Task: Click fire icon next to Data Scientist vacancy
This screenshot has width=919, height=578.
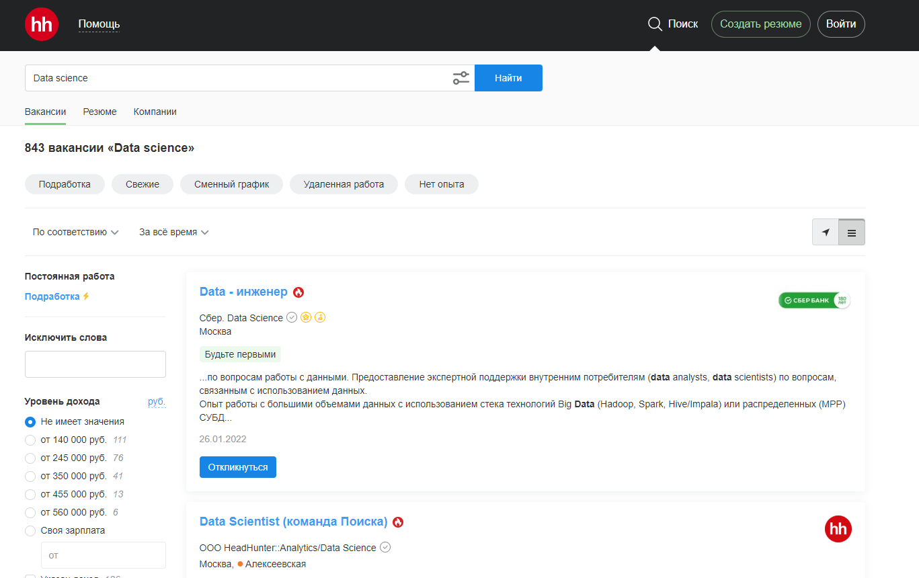Action: click(398, 522)
